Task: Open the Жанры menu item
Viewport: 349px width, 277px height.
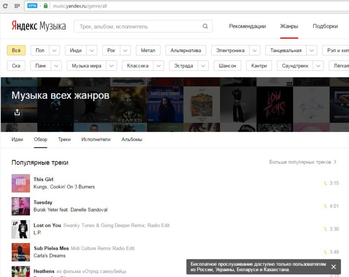Action: click(289, 26)
